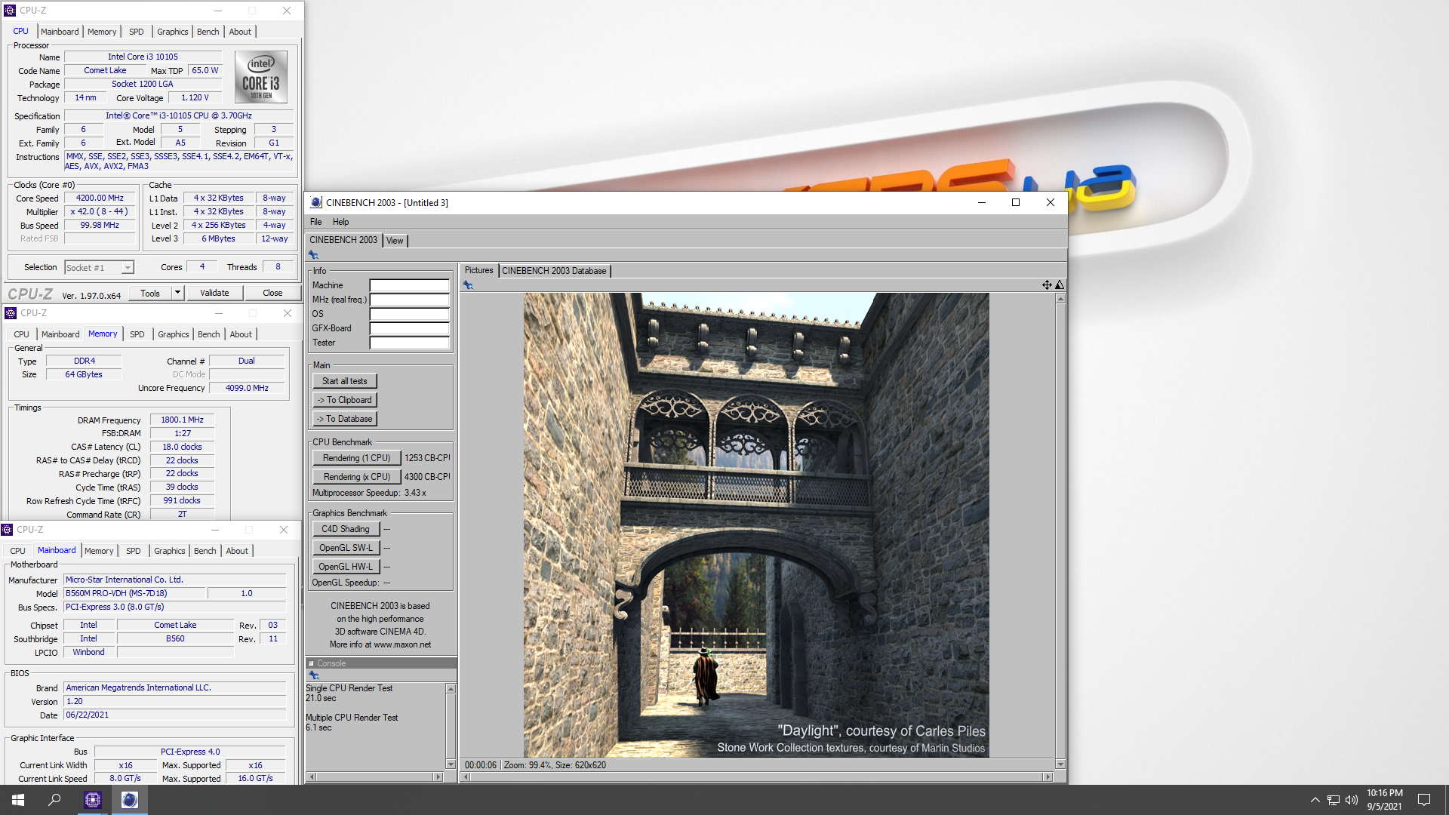Click the To Clipboard button
This screenshot has width=1449, height=815.
click(345, 400)
